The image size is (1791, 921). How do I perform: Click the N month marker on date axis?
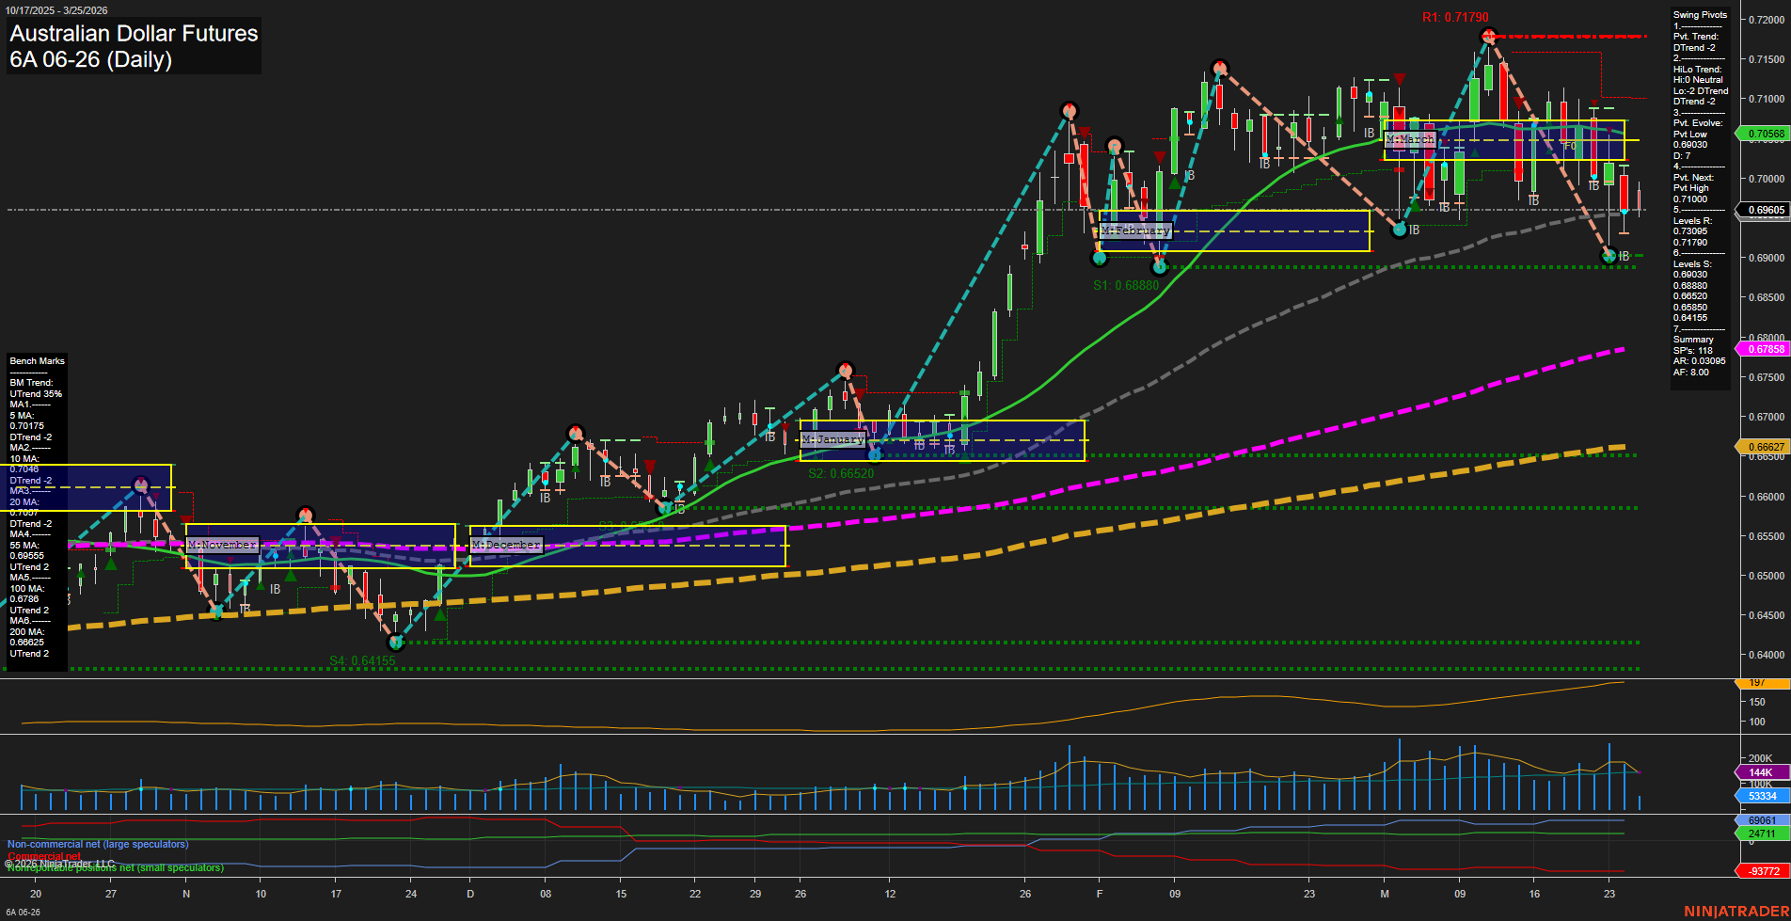(x=186, y=894)
